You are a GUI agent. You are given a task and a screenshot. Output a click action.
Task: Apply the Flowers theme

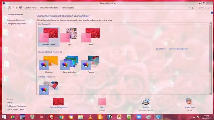click(x=91, y=64)
